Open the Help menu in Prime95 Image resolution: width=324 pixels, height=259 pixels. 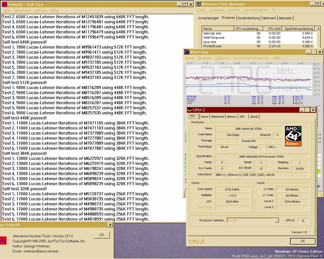[x=55, y=10]
